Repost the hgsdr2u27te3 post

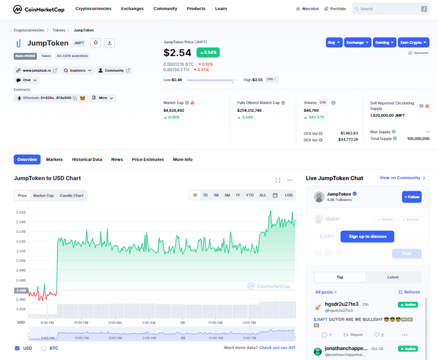point(353,335)
